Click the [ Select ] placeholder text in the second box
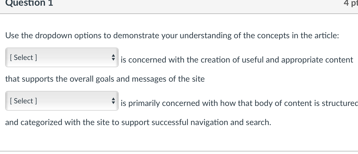Screen dimensions: 358x154 (x=23, y=101)
